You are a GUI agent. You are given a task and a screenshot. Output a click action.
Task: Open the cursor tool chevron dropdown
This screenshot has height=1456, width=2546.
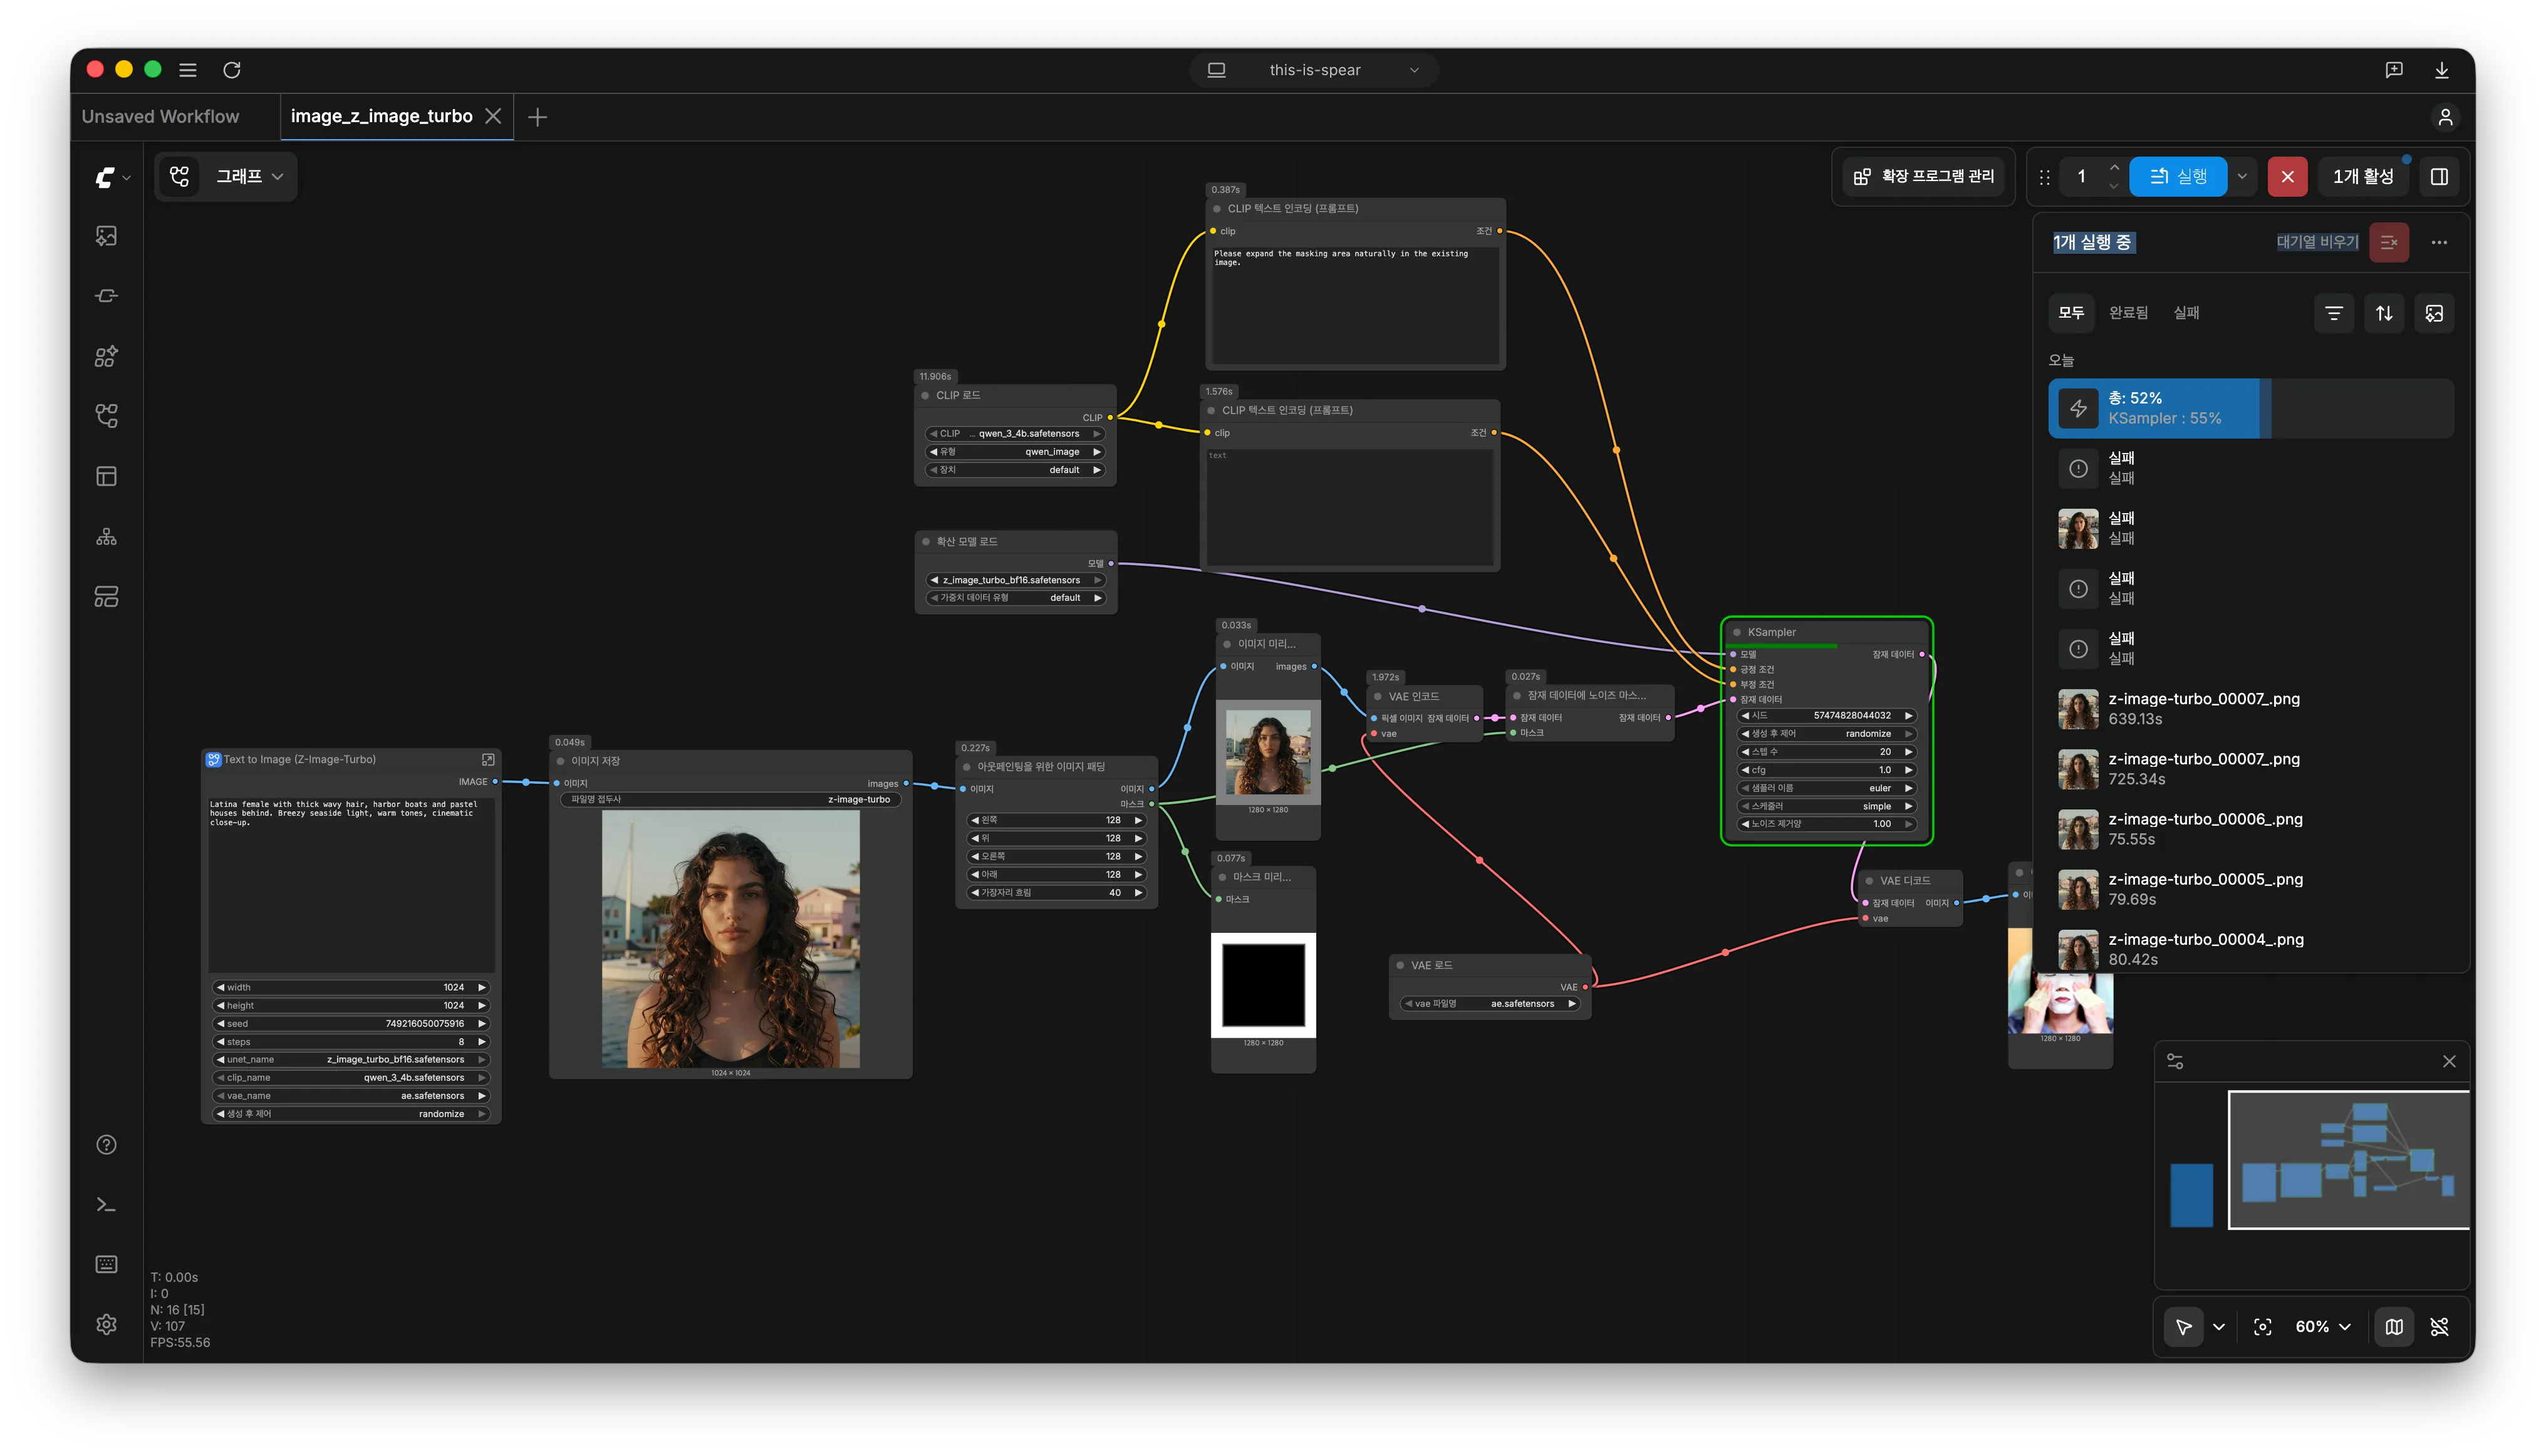coord(2219,1327)
